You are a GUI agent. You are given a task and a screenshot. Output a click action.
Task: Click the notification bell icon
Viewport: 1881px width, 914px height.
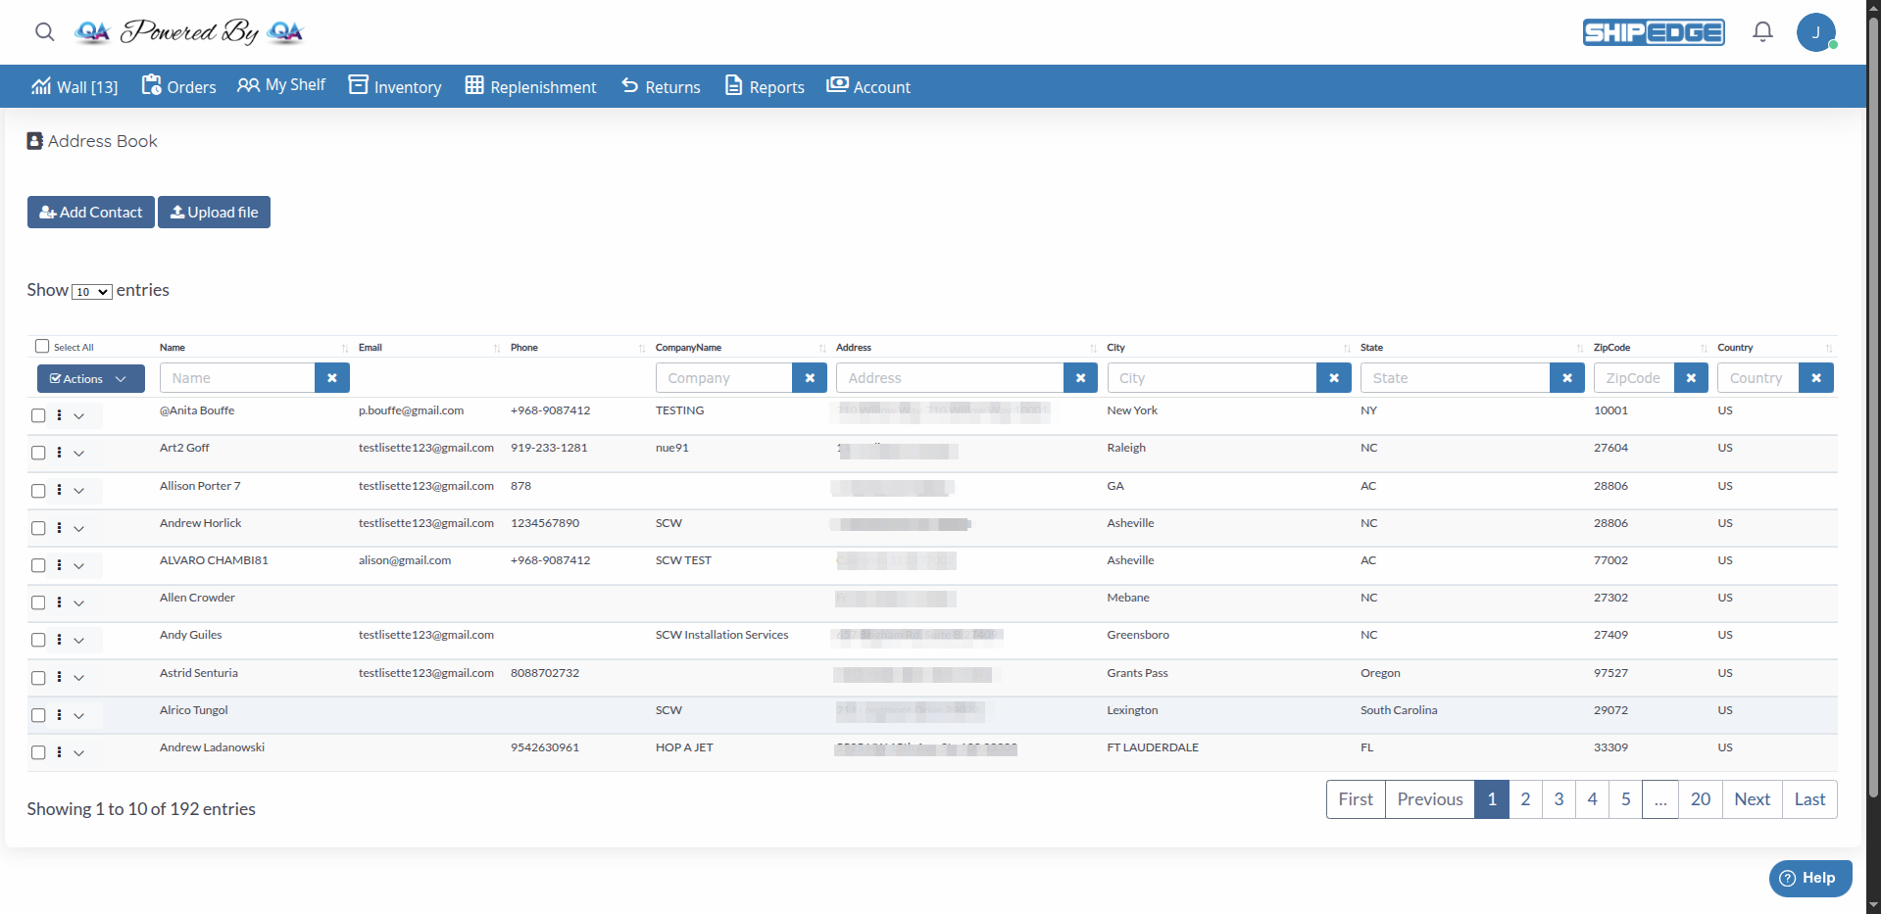pyautogui.click(x=1761, y=31)
